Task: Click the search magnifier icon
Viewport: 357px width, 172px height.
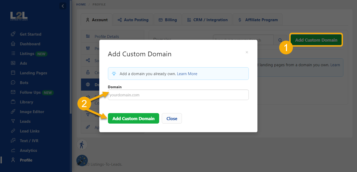Action: [280, 40]
